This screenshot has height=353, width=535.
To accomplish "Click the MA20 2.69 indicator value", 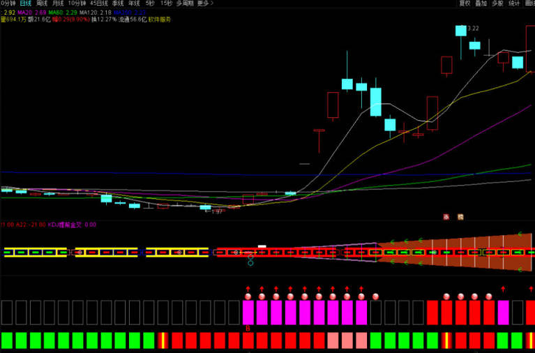I will [31, 13].
